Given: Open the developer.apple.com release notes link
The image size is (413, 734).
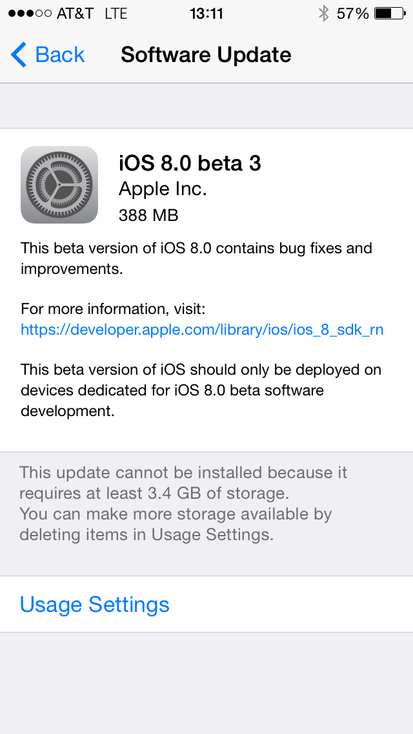Looking at the screenshot, I should 202,330.
